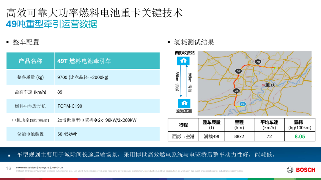This screenshot has height=180, width=321.
Task: Click the 氢耗测试结果 section heading
Action: [x=194, y=42]
